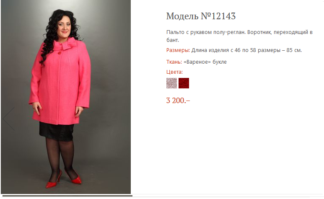Click the word бант. in the description

click(173, 40)
